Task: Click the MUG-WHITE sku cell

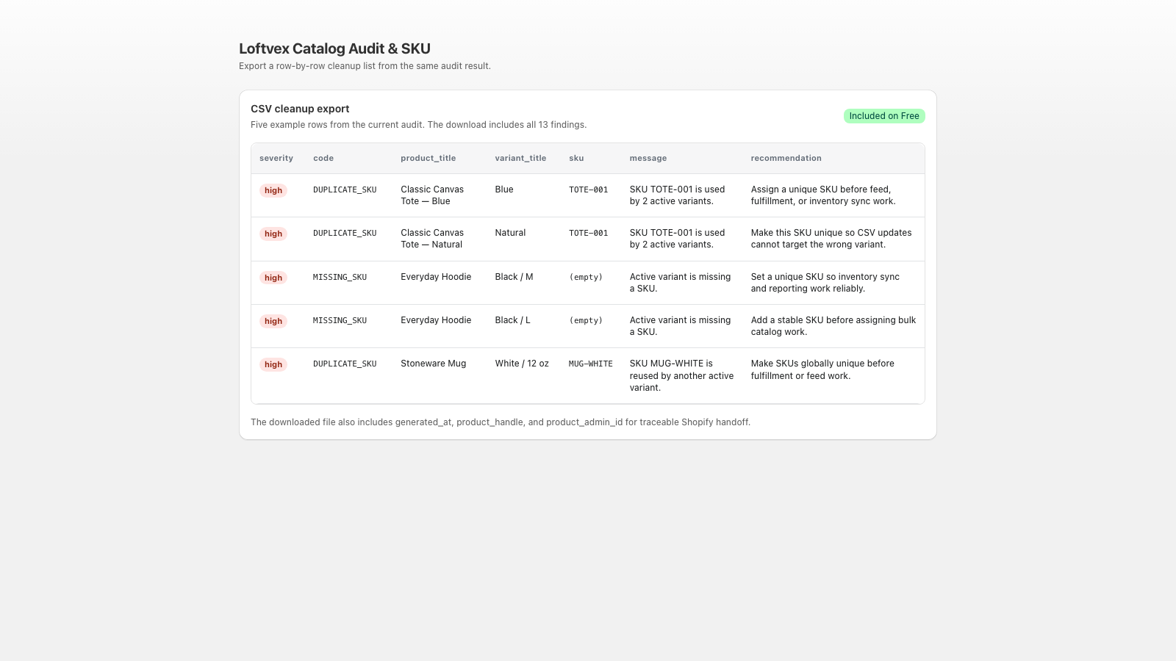Action: point(590,364)
